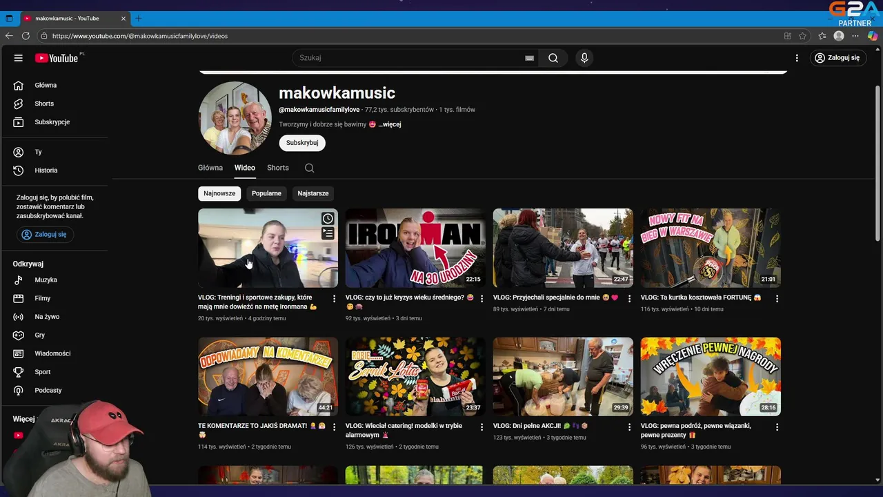The height and width of the screenshot is (497, 883).
Task: Click the browser address bar URL
Action: [140, 36]
